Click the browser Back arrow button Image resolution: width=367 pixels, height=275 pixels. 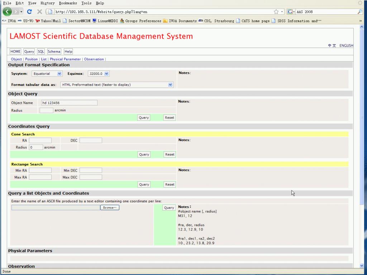pos(7,11)
